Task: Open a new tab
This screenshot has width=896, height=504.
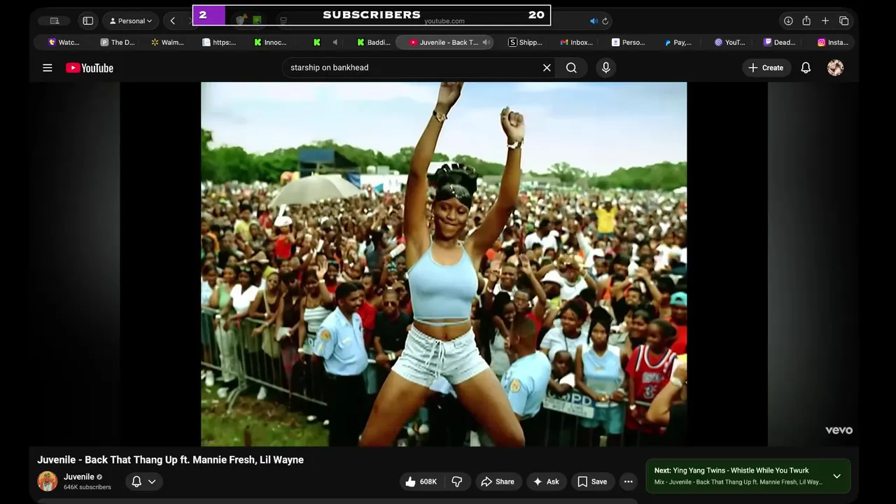Action: [825, 21]
